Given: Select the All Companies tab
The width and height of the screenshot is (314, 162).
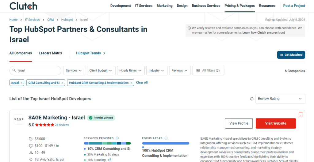Looking at the screenshot, I should 21,53.
